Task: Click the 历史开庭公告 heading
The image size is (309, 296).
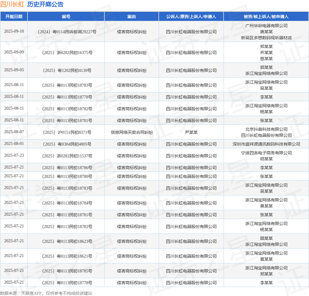Action: click(45, 4)
